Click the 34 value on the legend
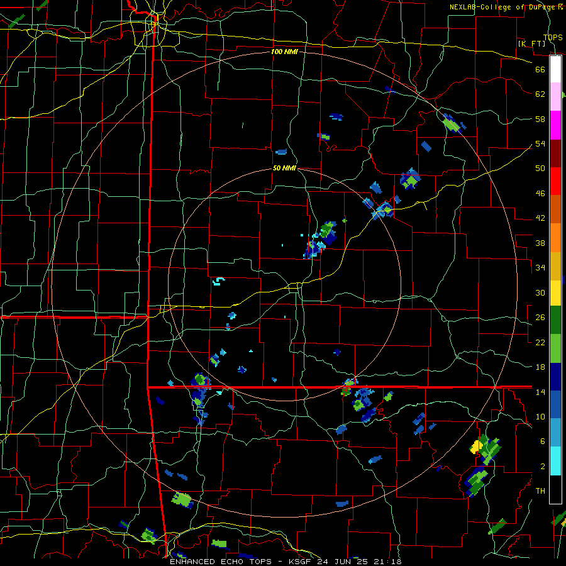The image size is (566, 566). [540, 268]
